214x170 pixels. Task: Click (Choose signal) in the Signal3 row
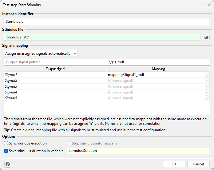[156, 86]
